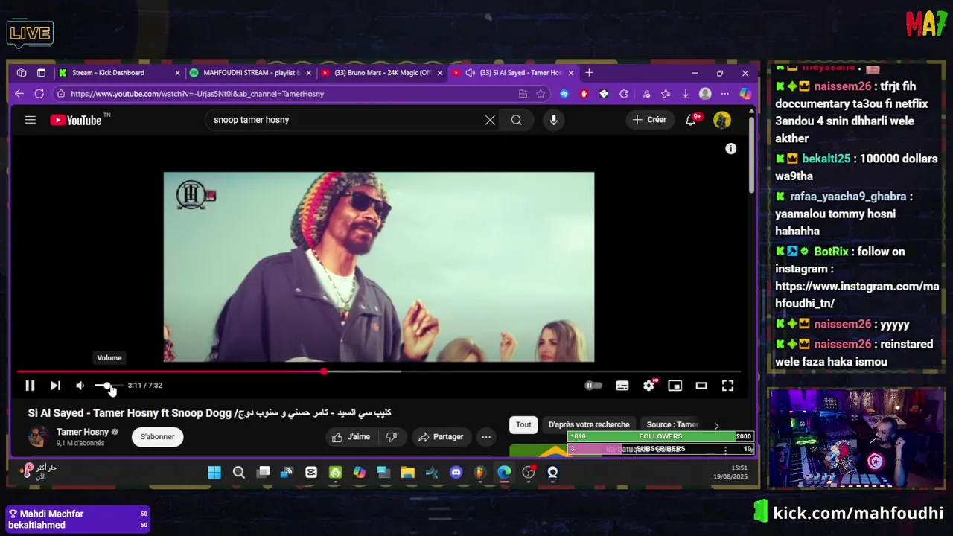Open the subscribers widget options dots
Viewport: 953px width, 536px height.
[725, 450]
